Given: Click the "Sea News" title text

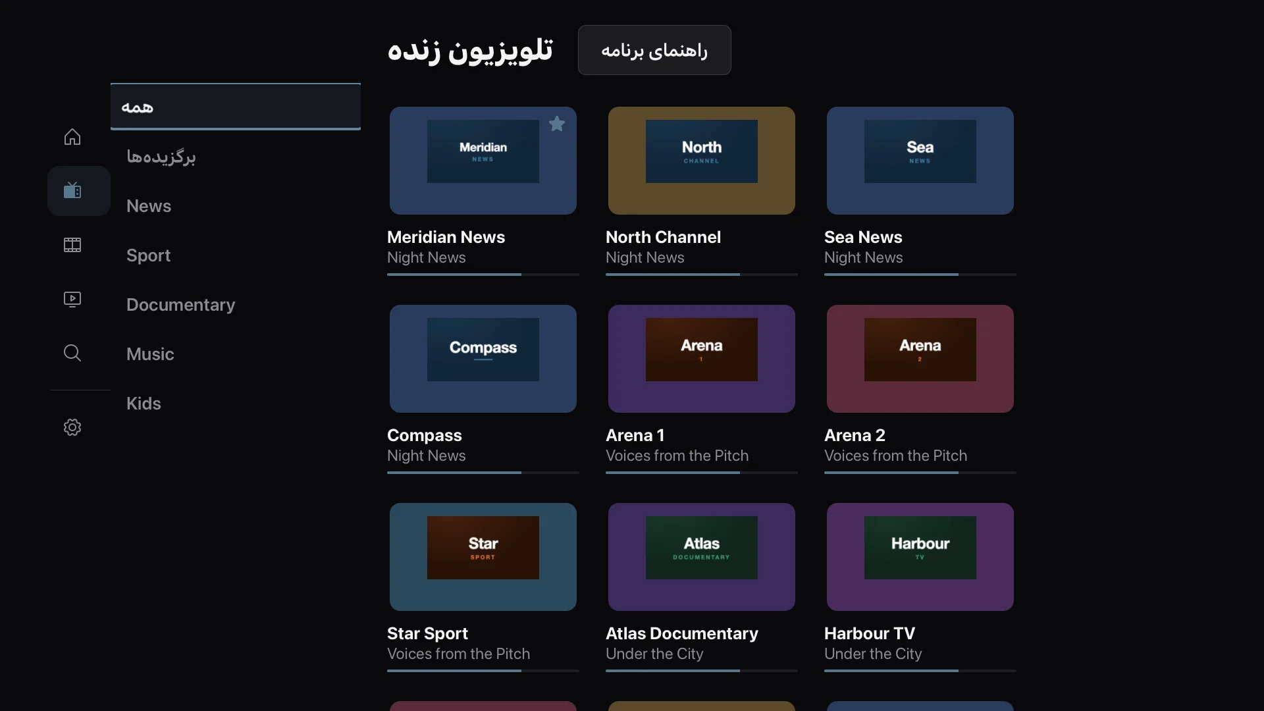Looking at the screenshot, I should coord(863,237).
